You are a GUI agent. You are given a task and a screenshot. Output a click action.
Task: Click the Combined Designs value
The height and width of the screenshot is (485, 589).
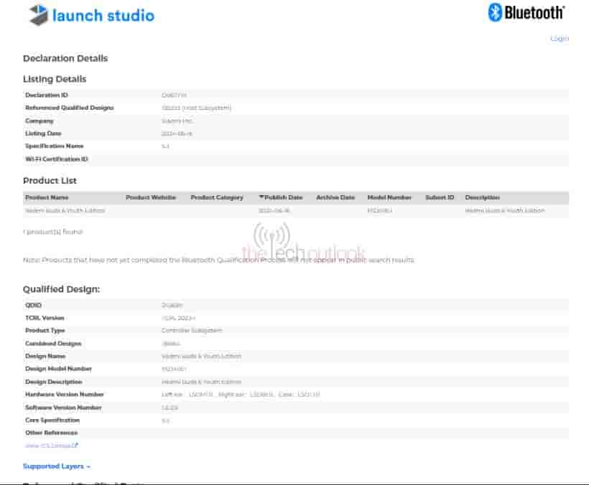click(170, 344)
